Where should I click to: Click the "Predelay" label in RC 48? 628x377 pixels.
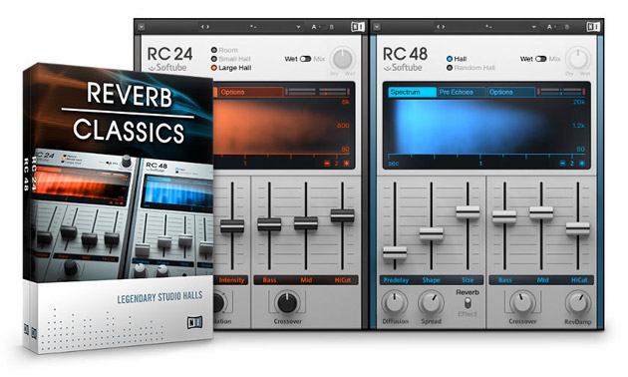(x=396, y=280)
